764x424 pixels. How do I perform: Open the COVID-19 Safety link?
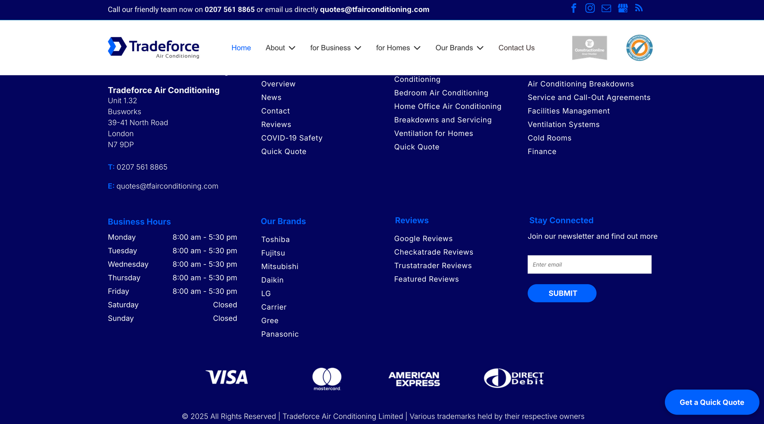coord(292,138)
